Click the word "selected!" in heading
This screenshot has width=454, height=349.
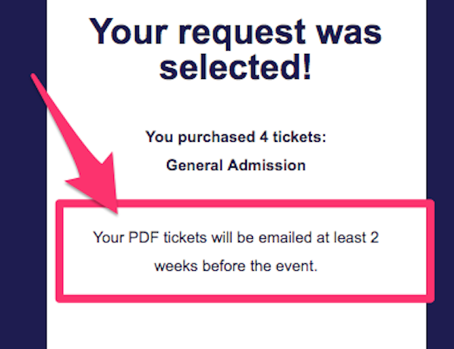coord(235,67)
